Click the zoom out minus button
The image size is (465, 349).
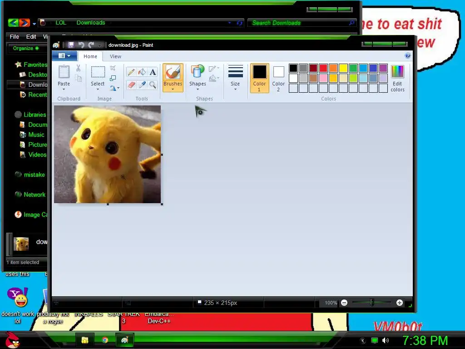(x=344, y=303)
